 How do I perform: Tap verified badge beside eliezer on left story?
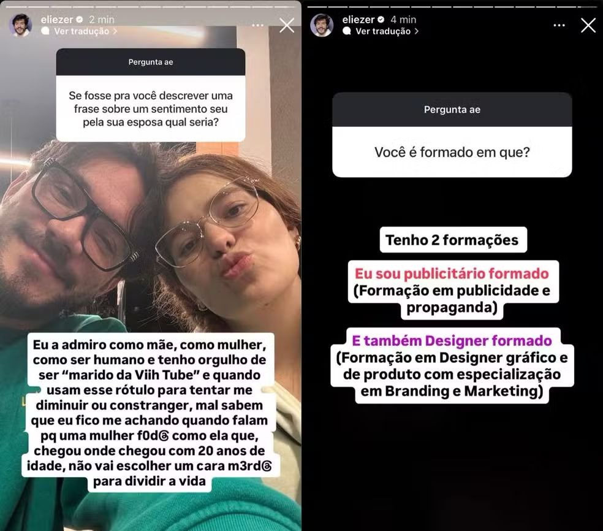(80, 19)
